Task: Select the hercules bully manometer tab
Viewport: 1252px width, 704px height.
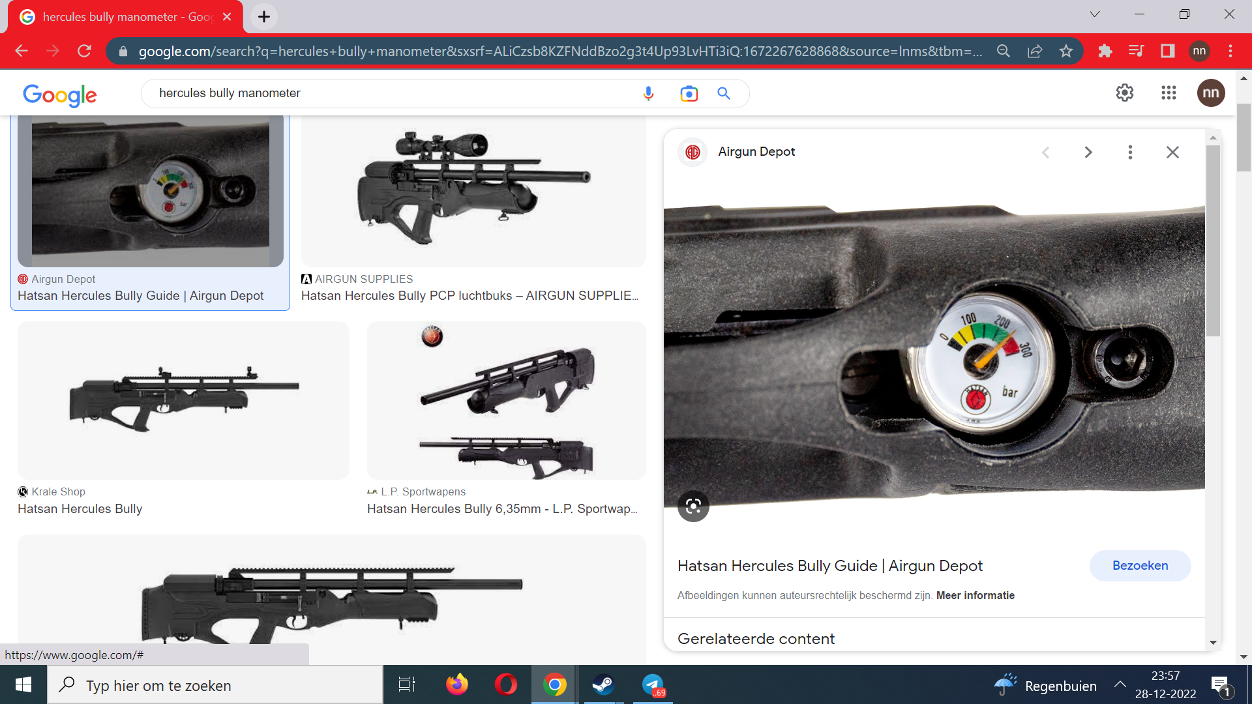Action: pos(125,17)
